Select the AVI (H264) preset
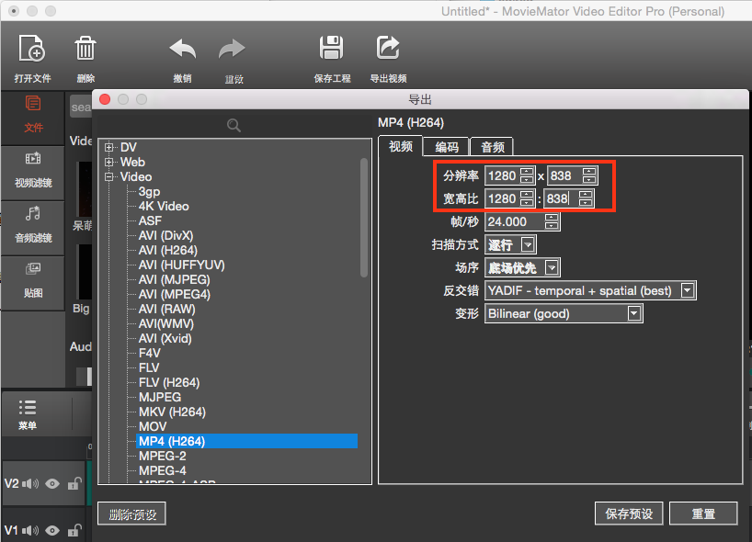This screenshot has width=752, height=542. (168, 250)
